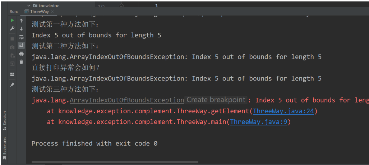Rerun ThreeWay with the green play icon
Viewport: 369px width, 165px height.
(x=12, y=21)
